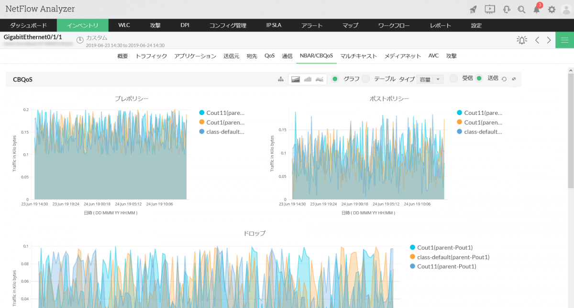Click orange class-default(parent-Pout1) legend color dot

[x=413, y=257]
